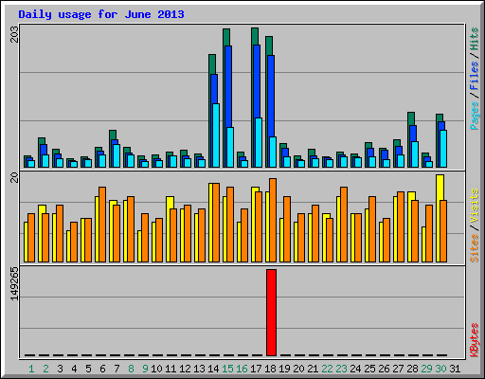Click the green "Hits" legend word

pyautogui.click(x=474, y=39)
